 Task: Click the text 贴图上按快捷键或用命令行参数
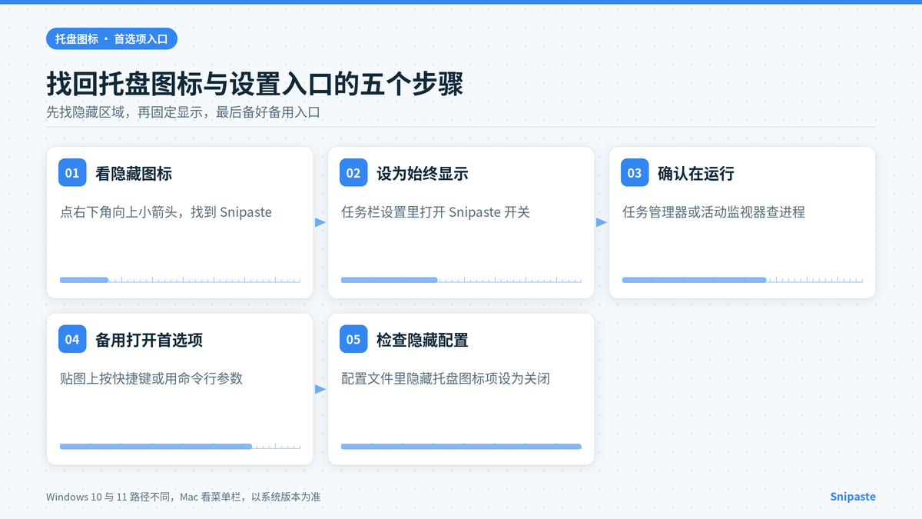click(x=151, y=378)
